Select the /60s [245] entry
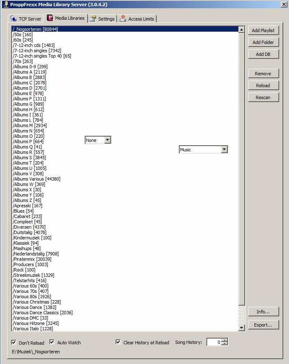This screenshot has width=289, height=364. pos(125,40)
